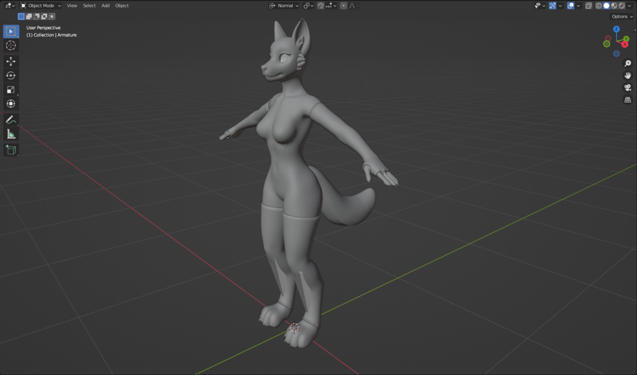637x375 pixels.
Task: Click the Zoom view magnifier icon
Action: click(627, 63)
